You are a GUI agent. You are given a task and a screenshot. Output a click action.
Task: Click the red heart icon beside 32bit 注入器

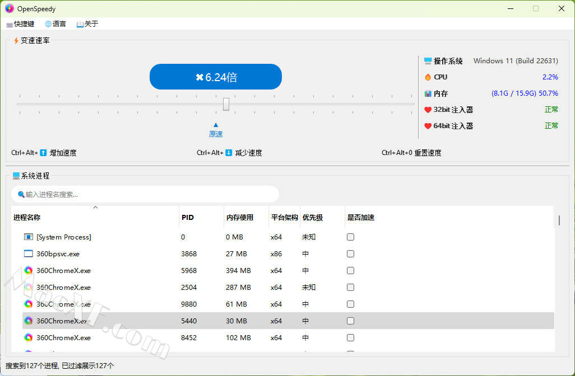(428, 110)
